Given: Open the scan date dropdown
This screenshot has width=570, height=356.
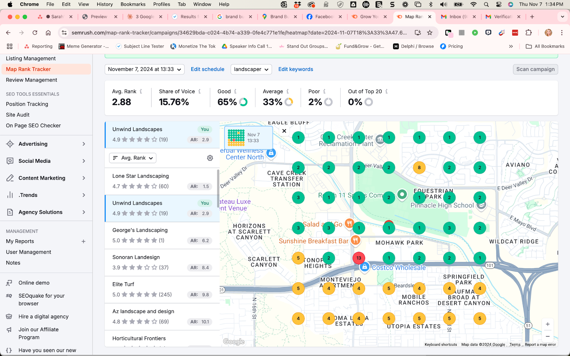Looking at the screenshot, I should (x=144, y=69).
